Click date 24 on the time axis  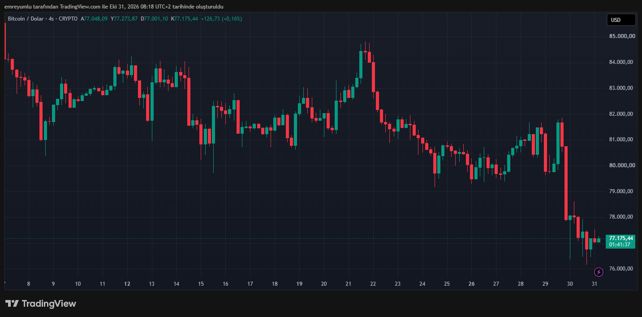(x=422, y=284)
